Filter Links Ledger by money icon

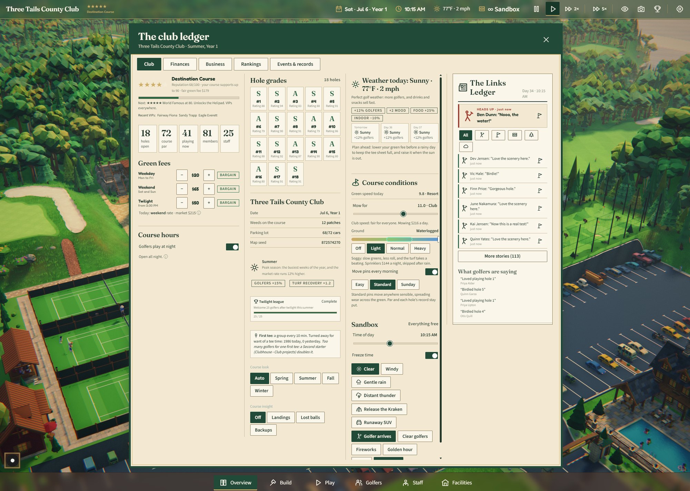click(515, 135)
